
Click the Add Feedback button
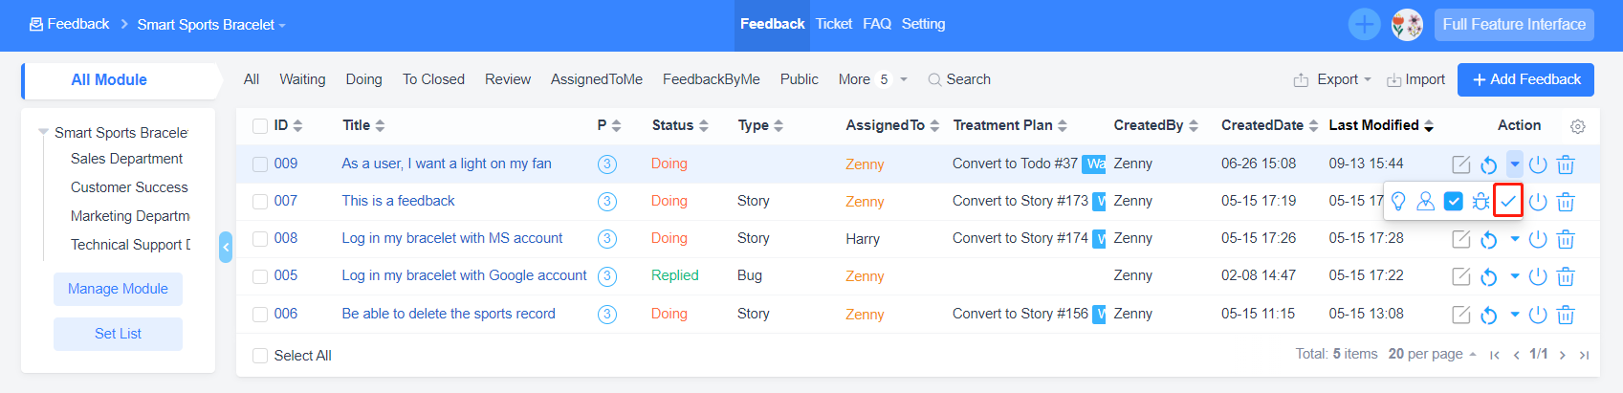1525,79
